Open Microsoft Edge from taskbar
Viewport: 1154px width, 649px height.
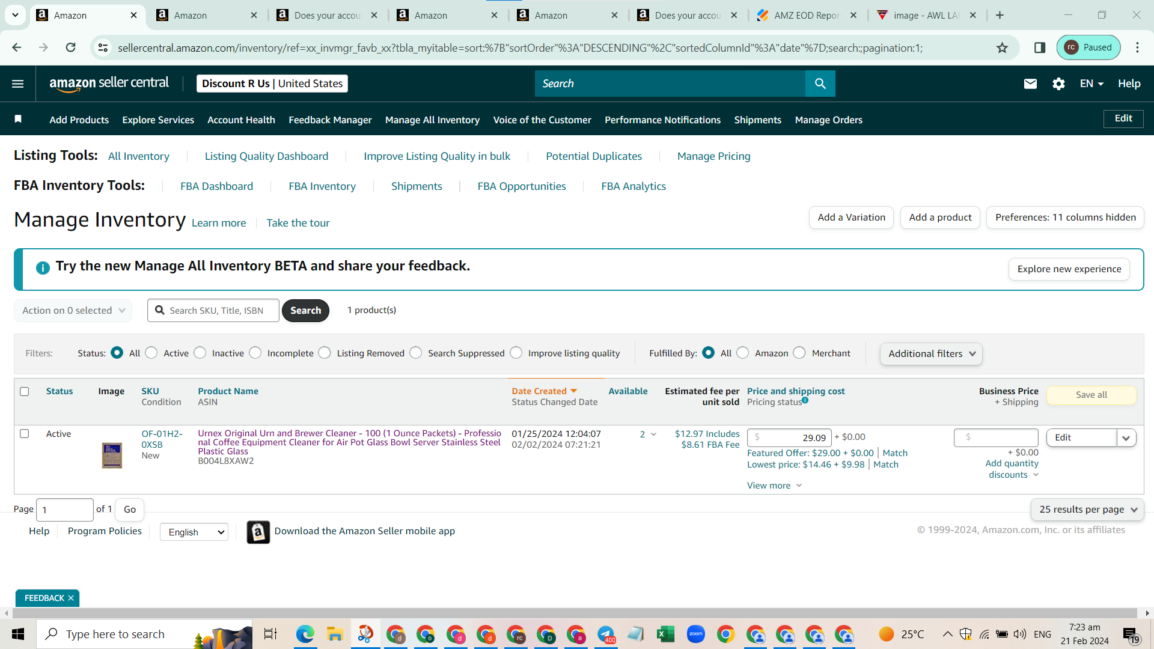tap(305, 634)
